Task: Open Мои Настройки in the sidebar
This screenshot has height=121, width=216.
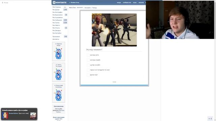Action: (57, 33)
